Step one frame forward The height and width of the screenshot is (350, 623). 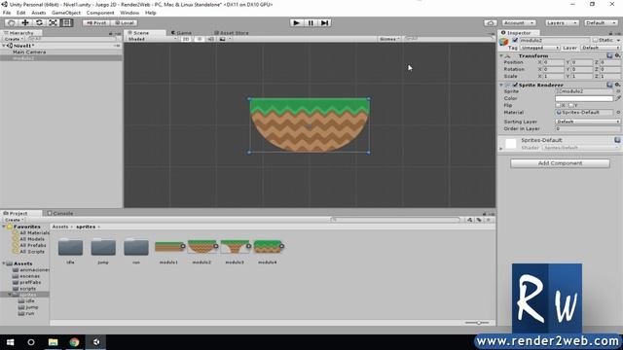tap(324, 23)
